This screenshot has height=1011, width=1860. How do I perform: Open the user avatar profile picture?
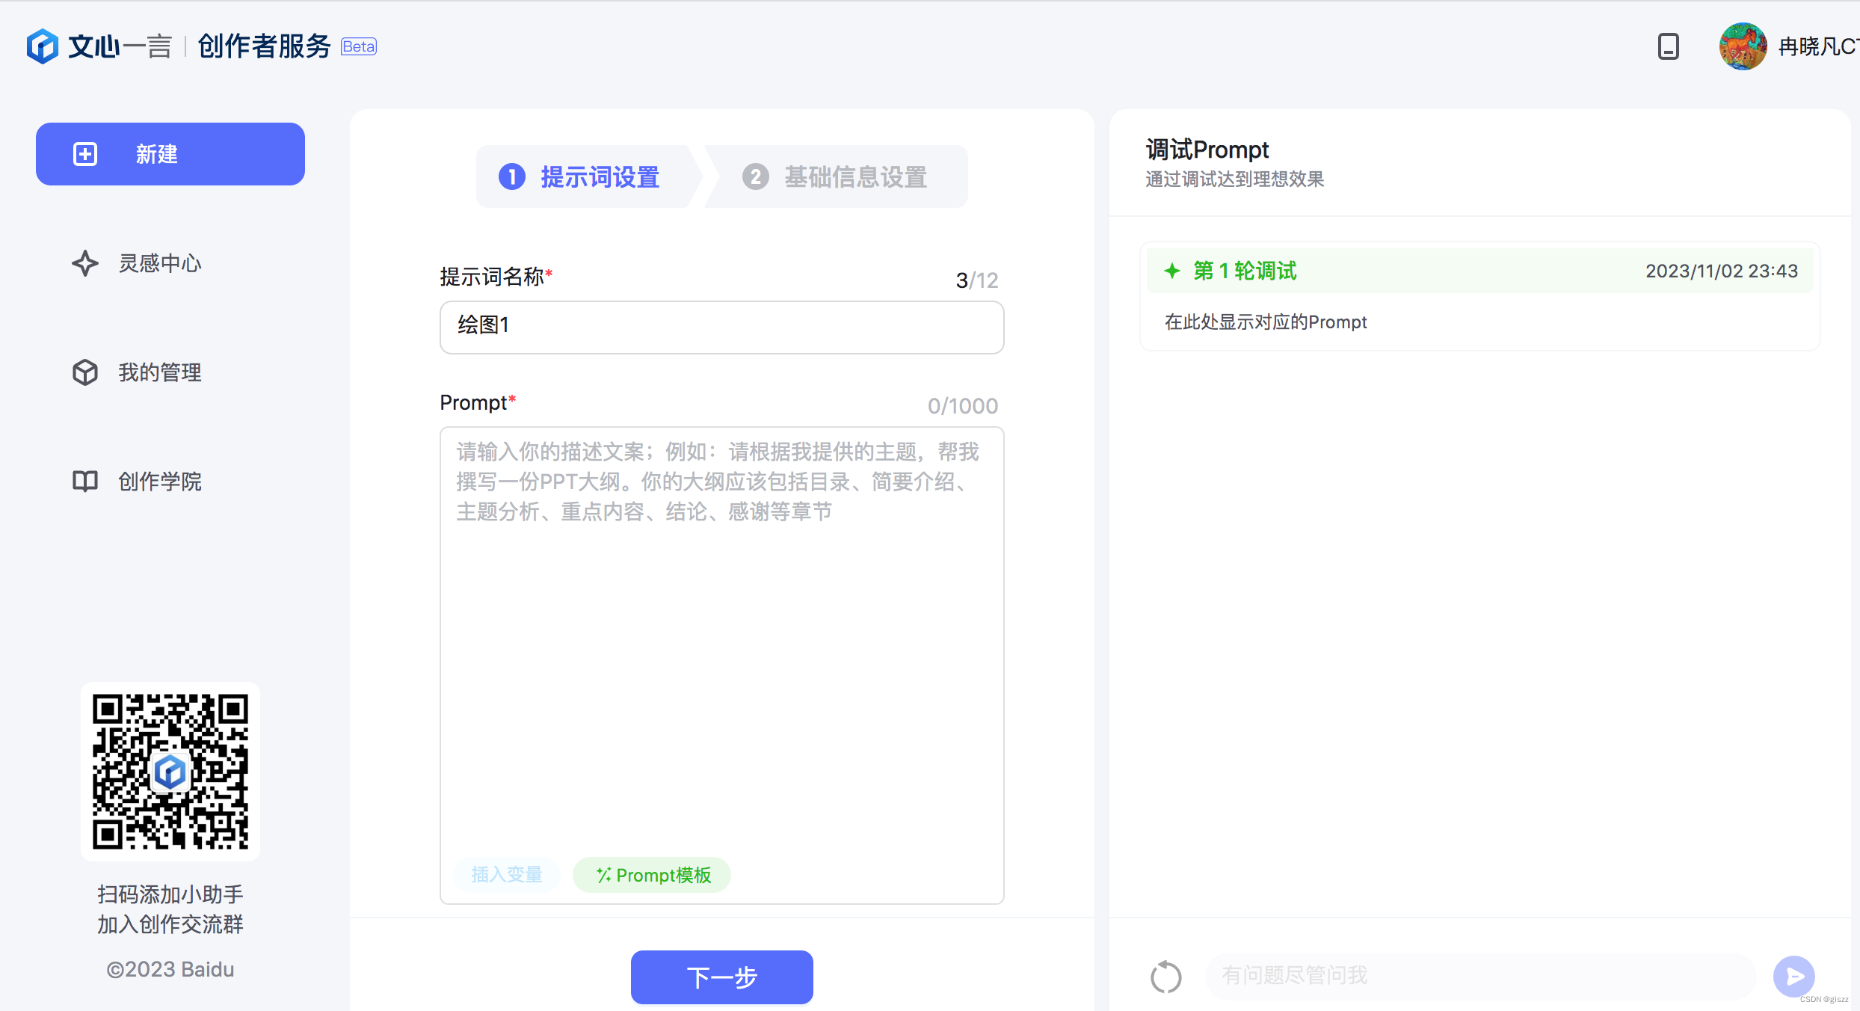click(x=1743, y=46)
